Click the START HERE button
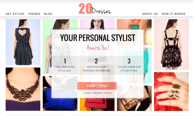This screenshot has width=194, height=116. [97, 86]
